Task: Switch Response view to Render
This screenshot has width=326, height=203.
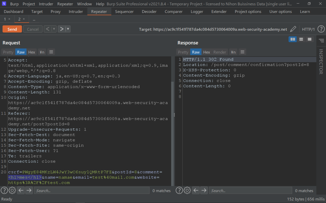Action: point(220,52)
